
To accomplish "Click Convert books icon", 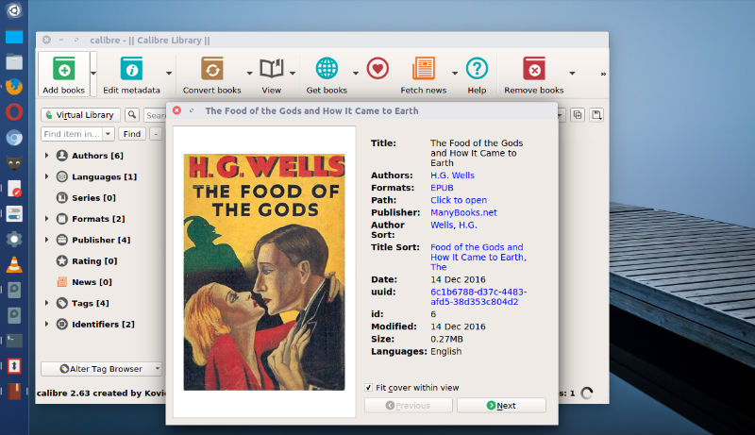I will (211, 69).
